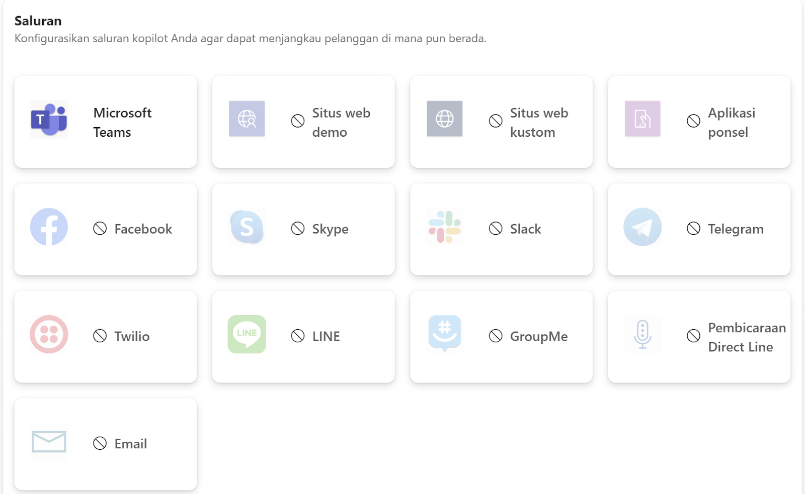Select the Twilio channel label
The height and width of the screenshot is (494, 805).
pyautogui.click(x=132, y=336)
